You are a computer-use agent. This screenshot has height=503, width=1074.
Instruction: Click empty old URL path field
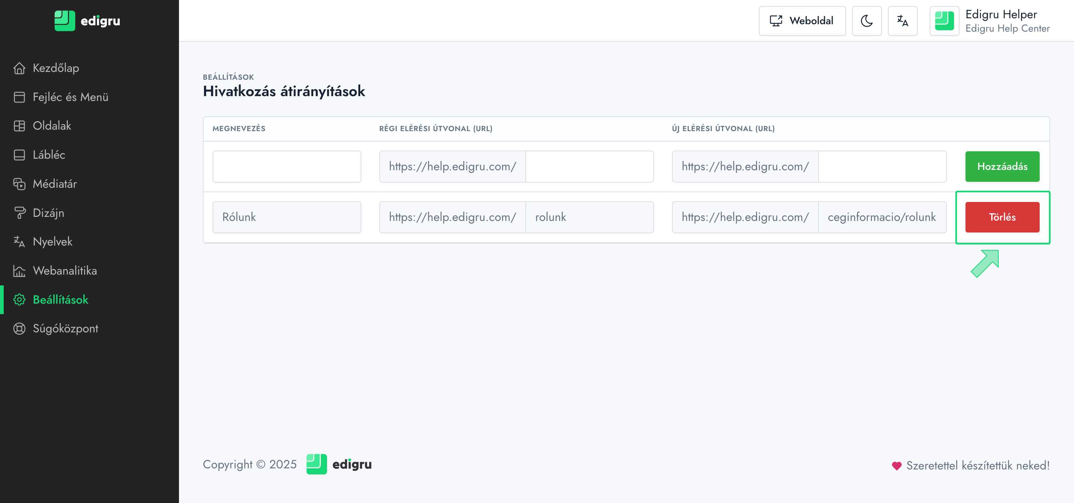click(x=589, y=167)
